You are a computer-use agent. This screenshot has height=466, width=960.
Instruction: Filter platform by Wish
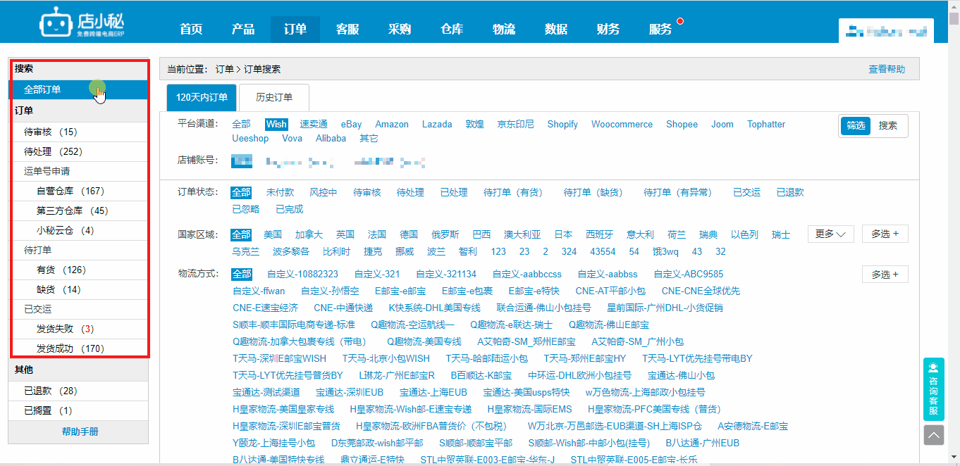276,124
